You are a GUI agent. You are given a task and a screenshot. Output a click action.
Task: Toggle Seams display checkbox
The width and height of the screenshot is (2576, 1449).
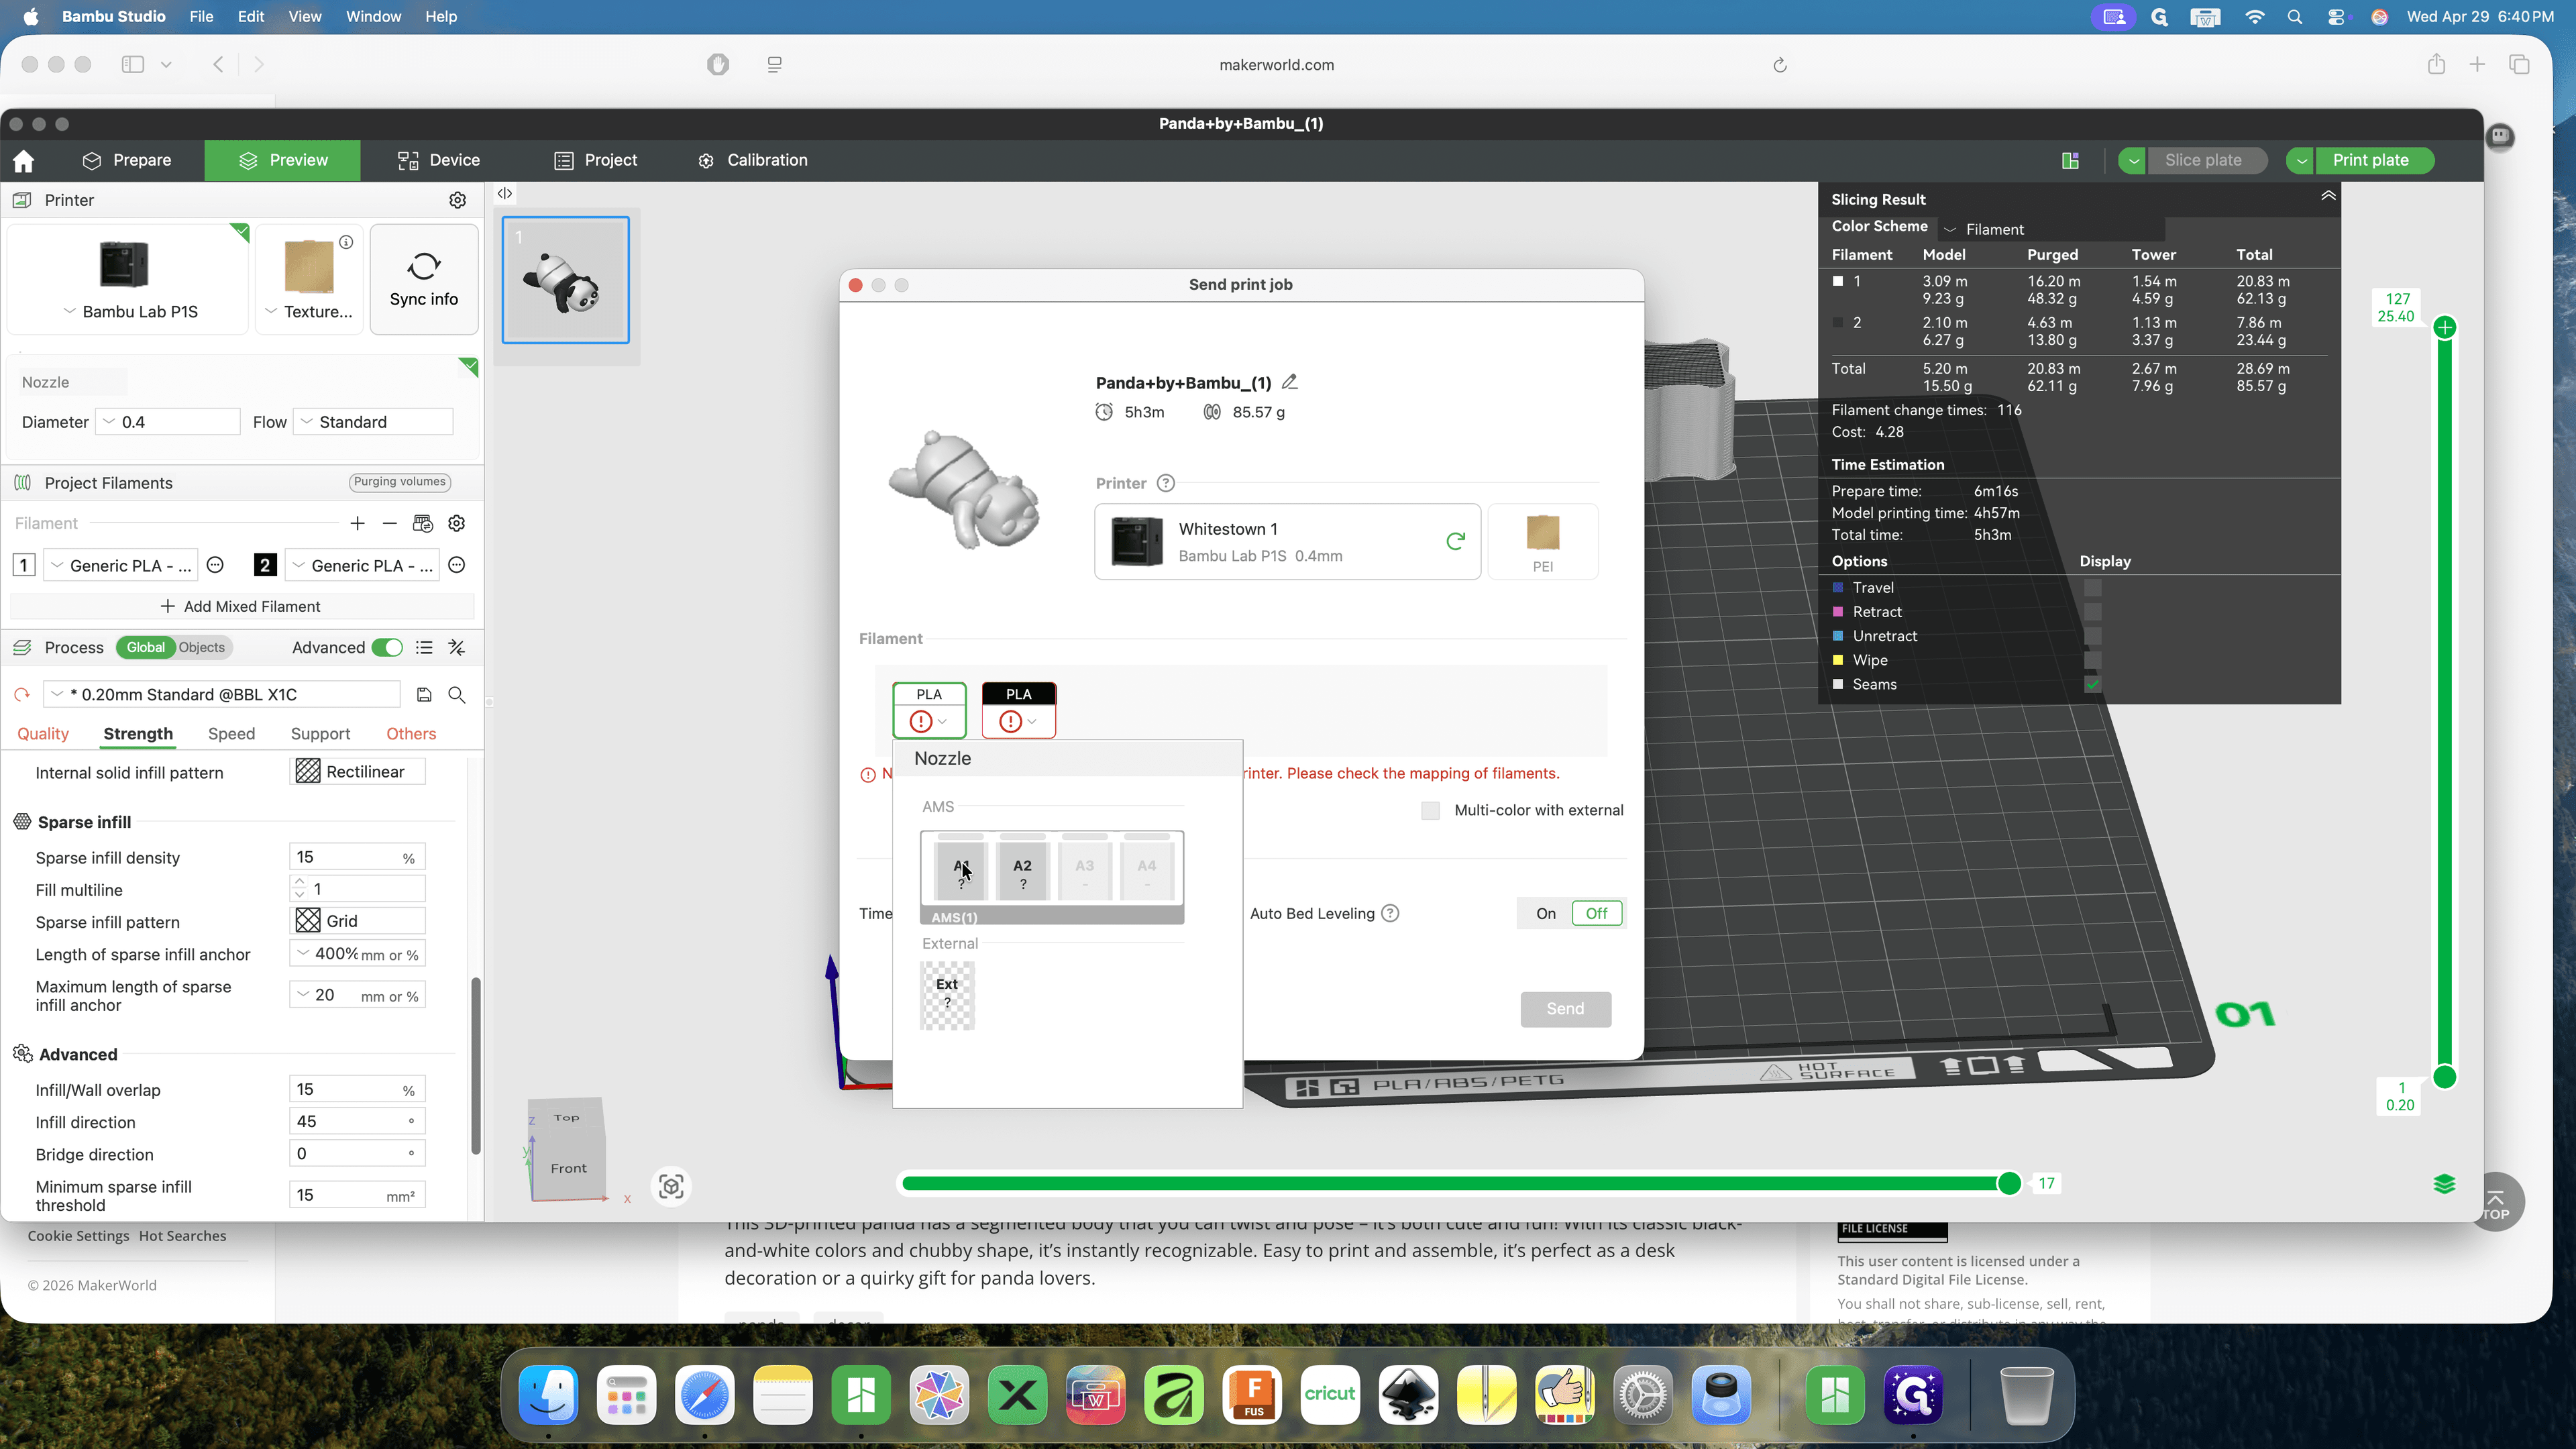click(x=2093, y=684)
